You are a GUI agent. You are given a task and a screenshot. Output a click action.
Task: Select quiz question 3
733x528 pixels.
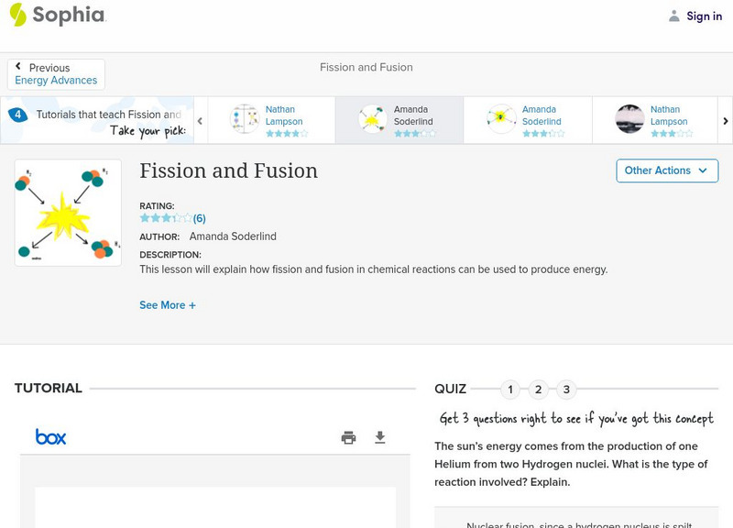[x=566, y=390]
